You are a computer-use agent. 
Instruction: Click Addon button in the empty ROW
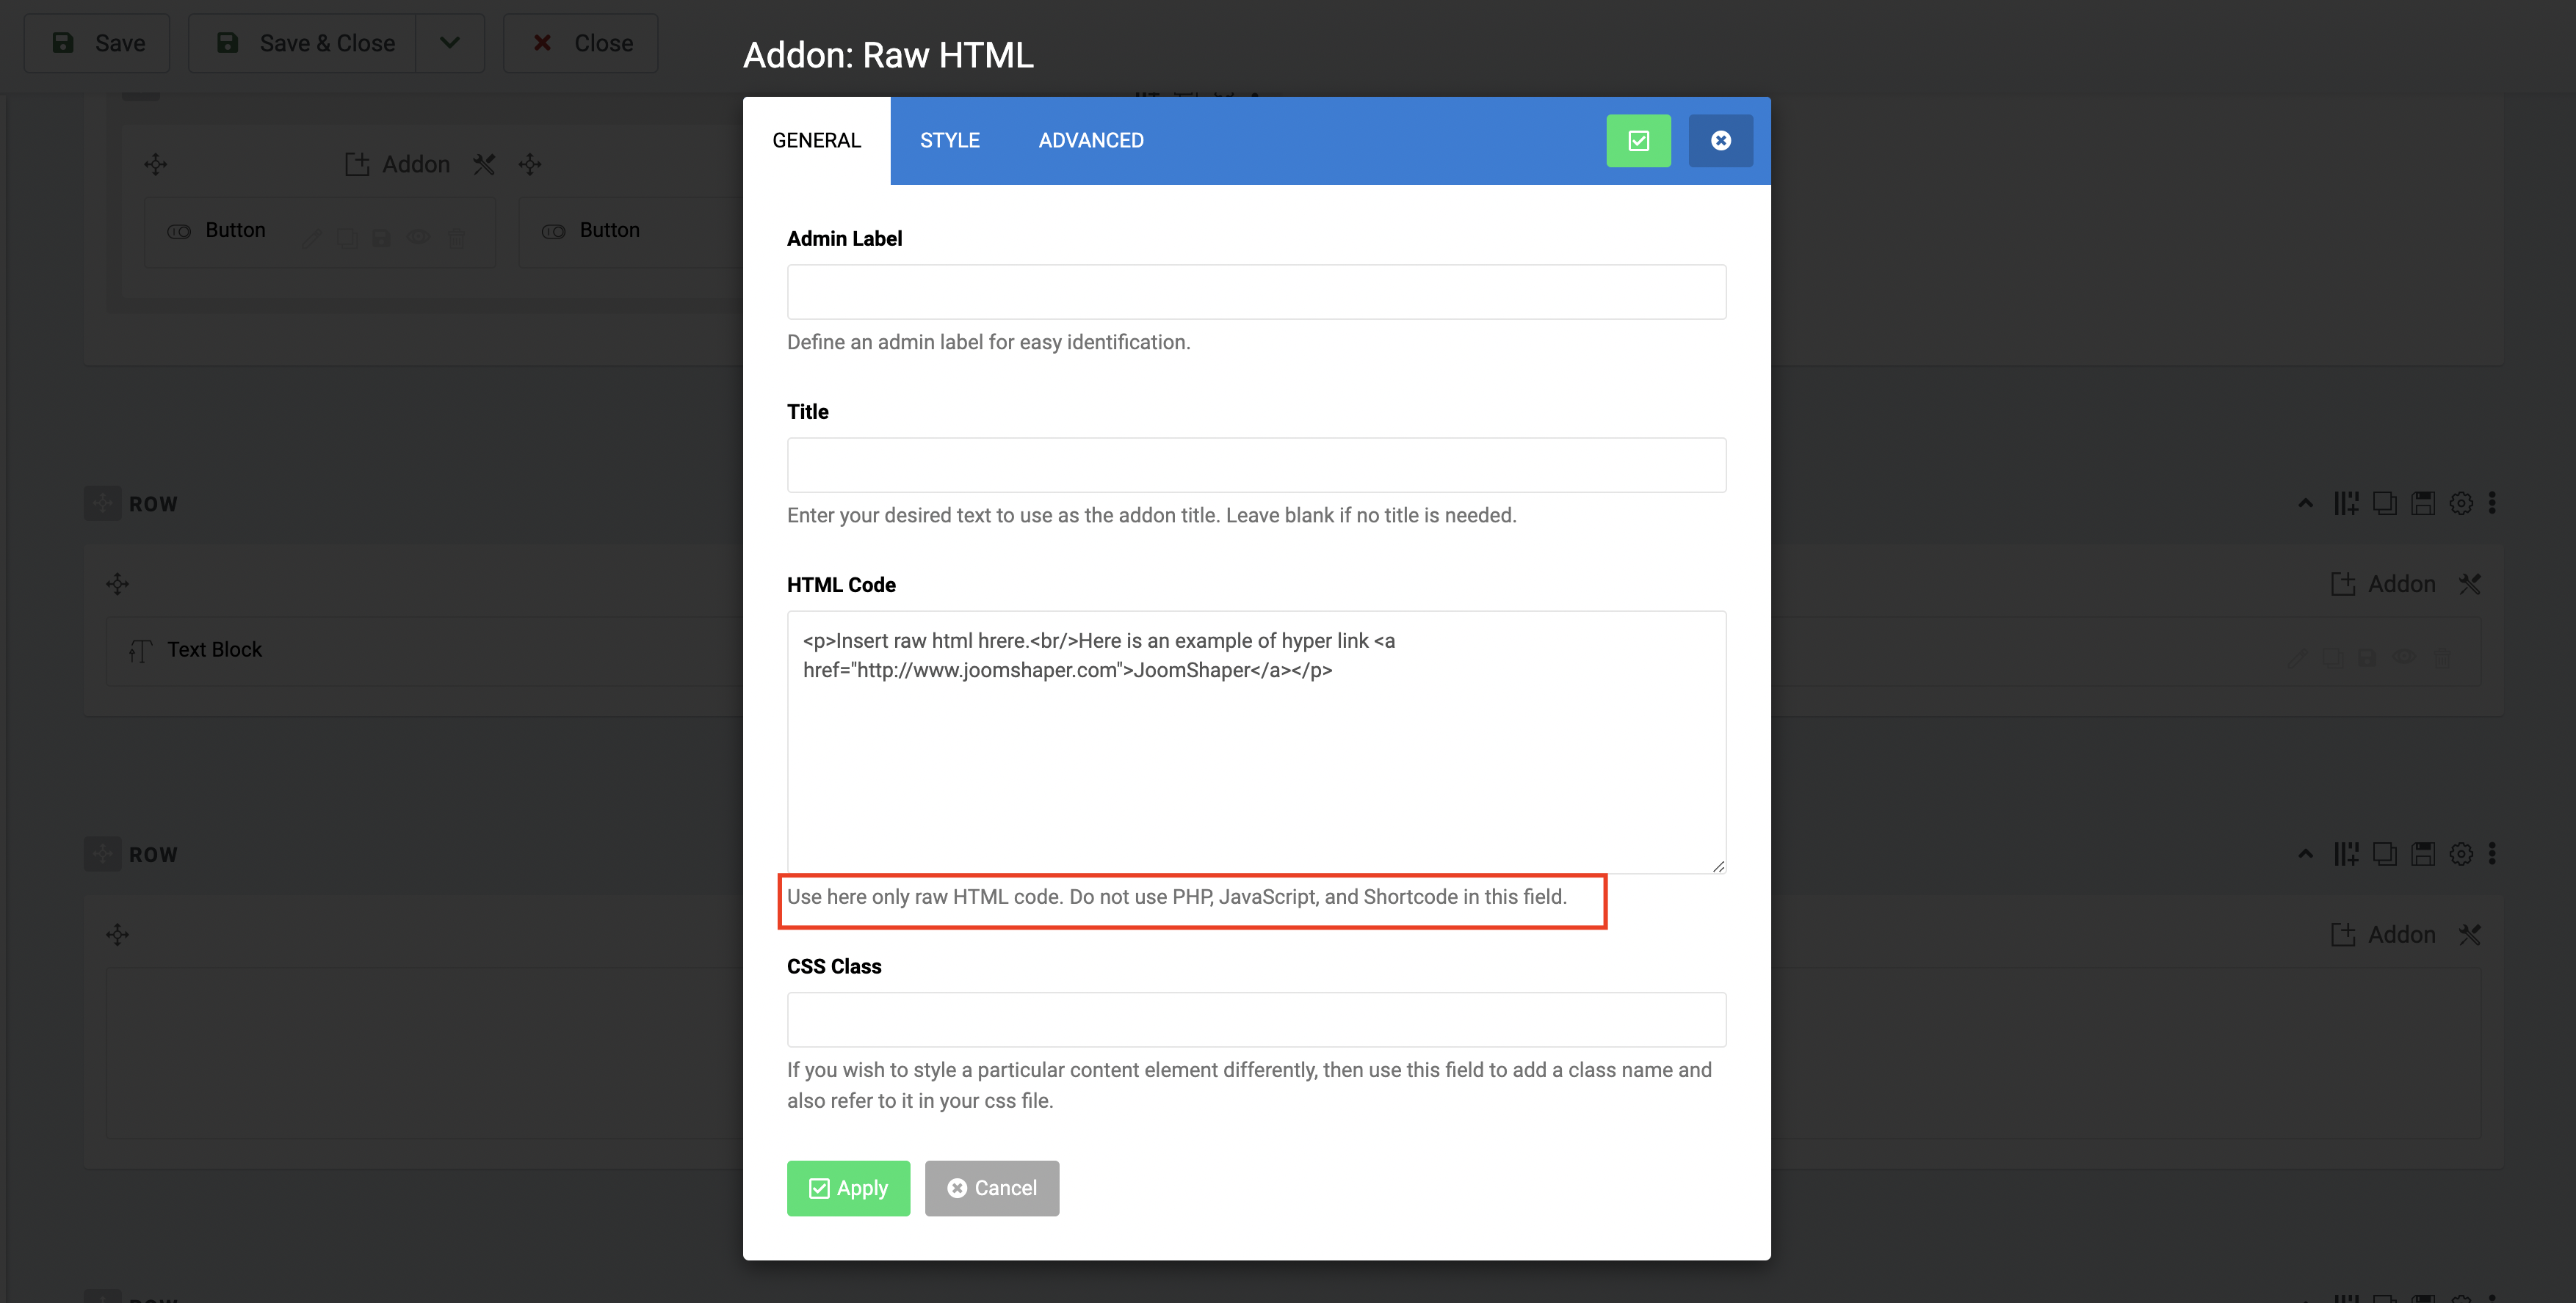point(2384,934)
